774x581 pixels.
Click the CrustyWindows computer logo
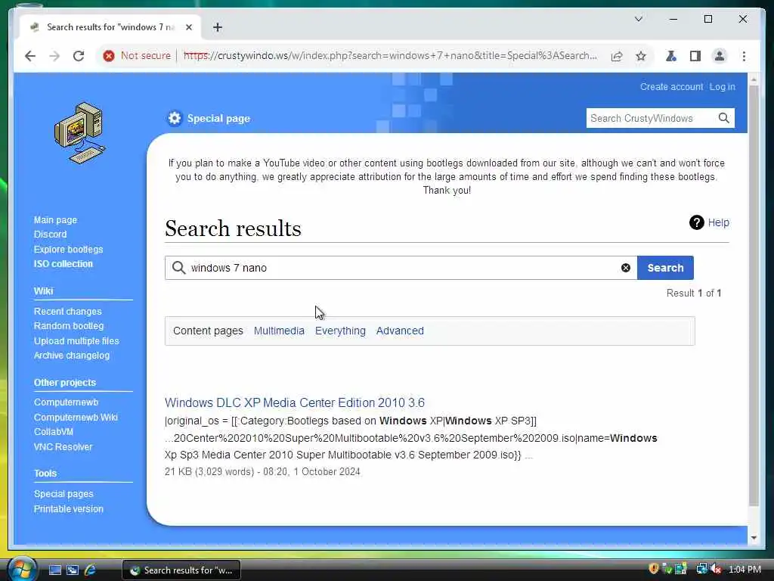tap(80, 132)
